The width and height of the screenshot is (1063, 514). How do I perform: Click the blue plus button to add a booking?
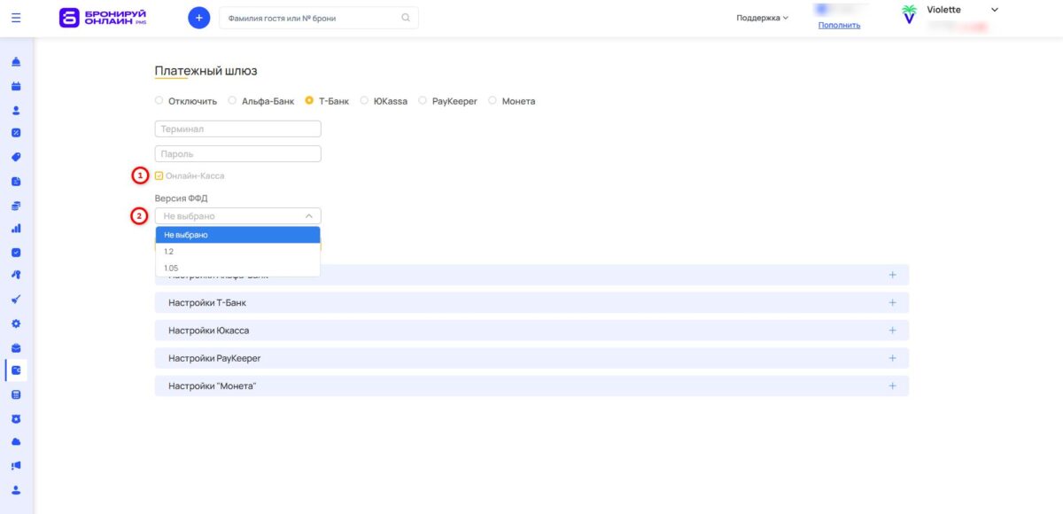coord(199,17)
